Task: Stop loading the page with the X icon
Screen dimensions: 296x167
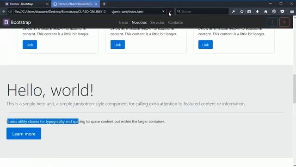Action: [x=170, y=12]
